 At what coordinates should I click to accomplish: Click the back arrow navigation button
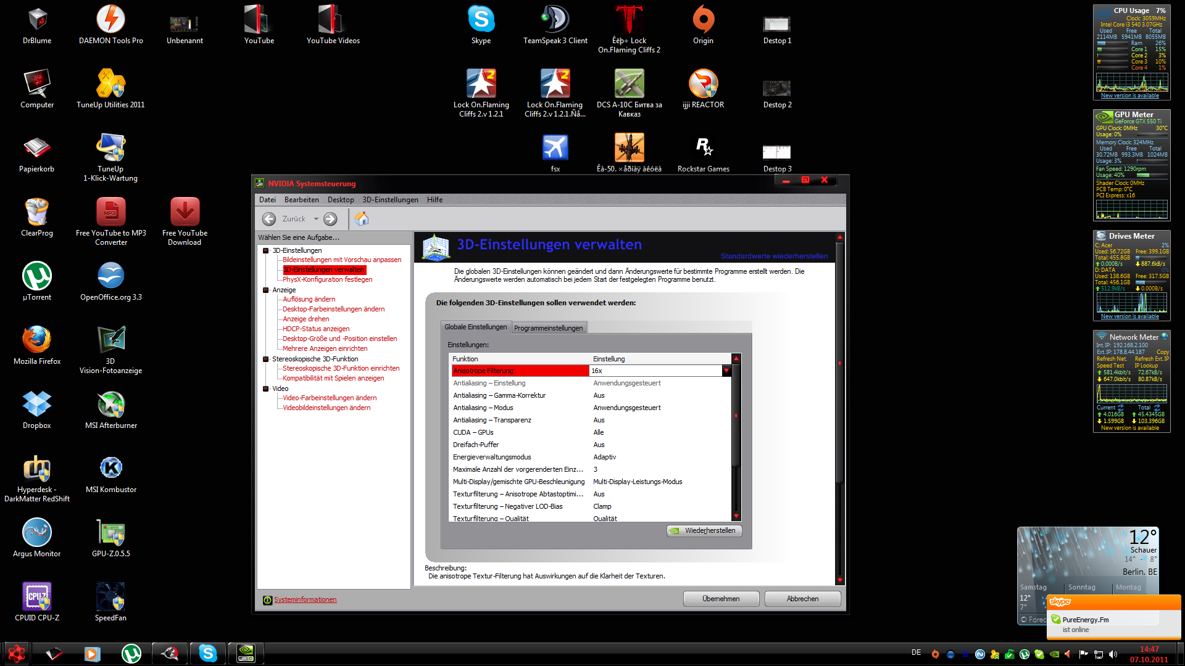pos(269,219)
